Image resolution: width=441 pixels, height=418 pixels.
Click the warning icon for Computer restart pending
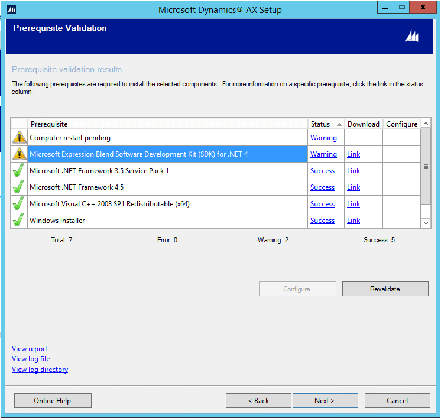20,138
